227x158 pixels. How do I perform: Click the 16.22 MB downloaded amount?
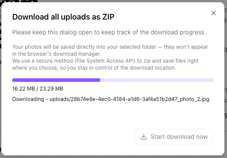(24, 89)
